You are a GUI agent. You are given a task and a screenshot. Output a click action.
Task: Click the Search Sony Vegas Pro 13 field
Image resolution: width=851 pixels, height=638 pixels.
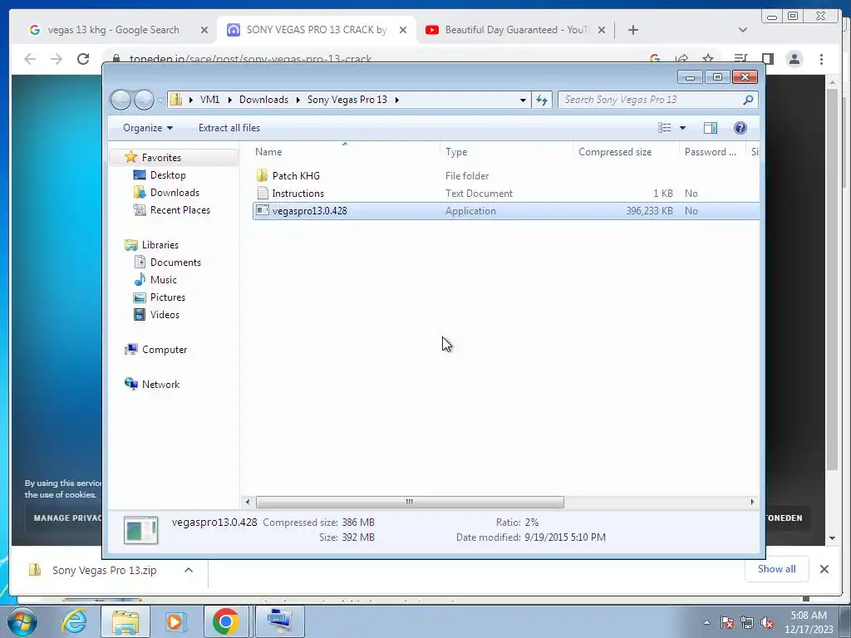652,100
